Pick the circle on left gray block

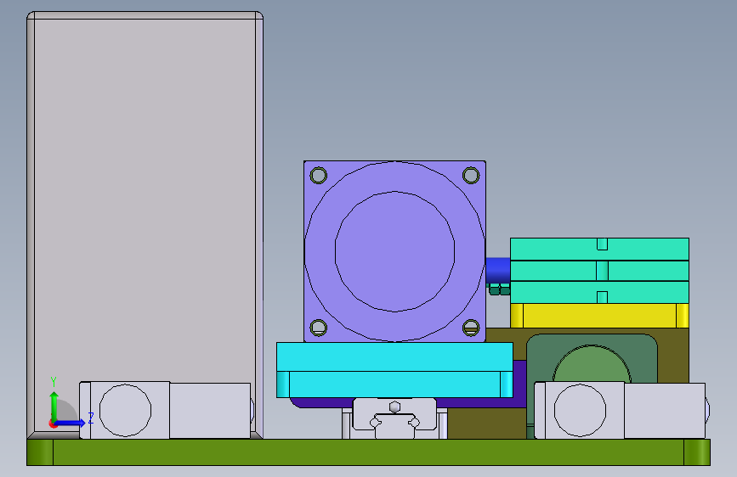[x=125, y=410]
